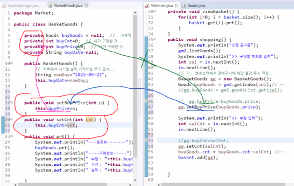
Task: Open the Goods.java tab
Action: (196, 6)
